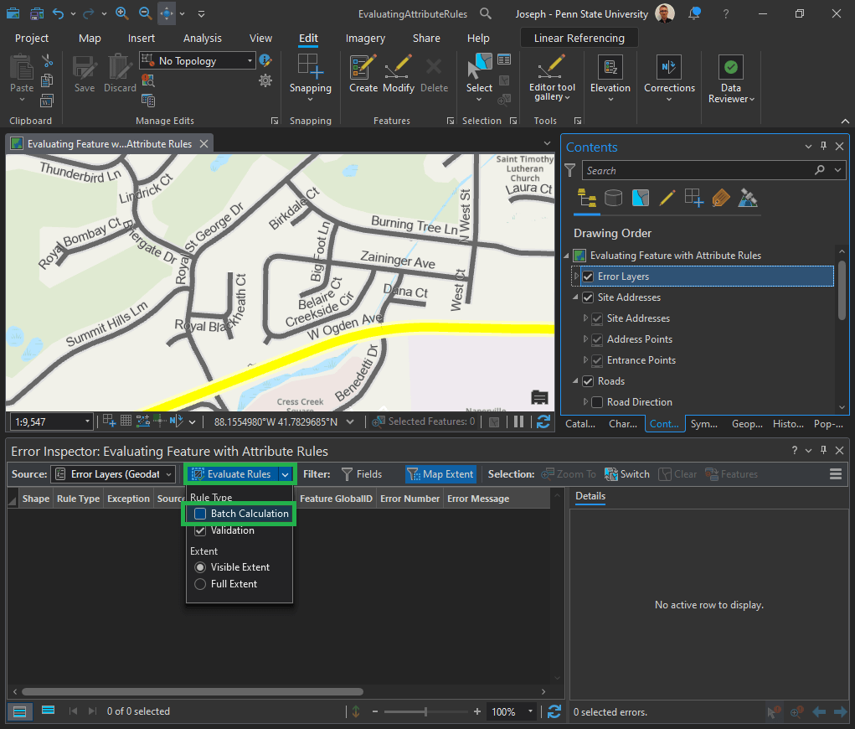Open the Analysis ribbon tab
855x729 pixels.
[203, 39]
